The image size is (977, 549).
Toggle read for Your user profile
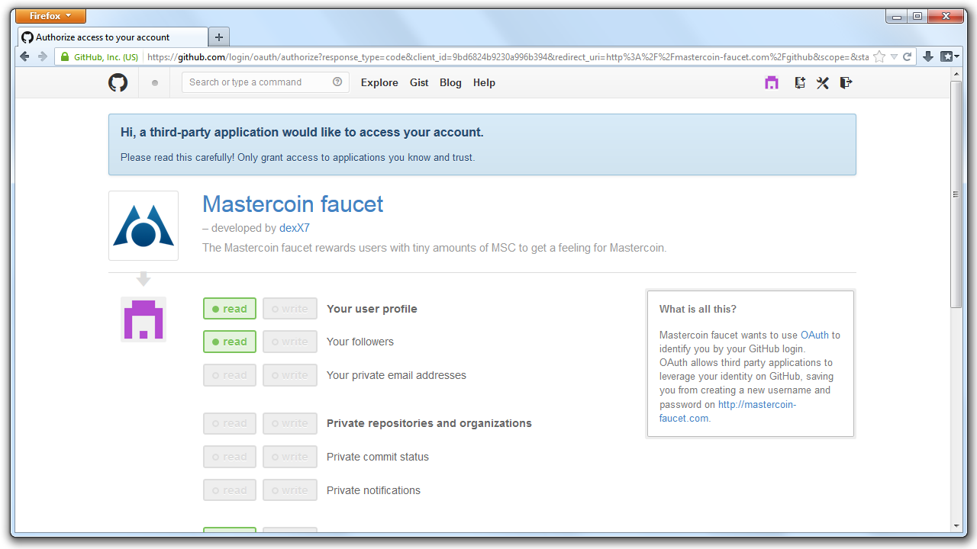[230, 309]
